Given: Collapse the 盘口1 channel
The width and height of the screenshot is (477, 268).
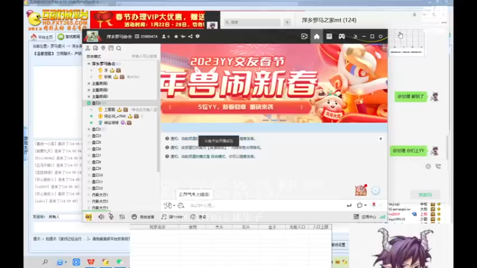Looking at the screenshot, I should coord(89,103).
